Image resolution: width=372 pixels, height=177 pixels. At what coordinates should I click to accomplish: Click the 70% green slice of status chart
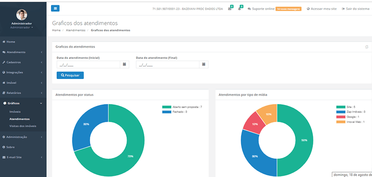tap(130, 156)
